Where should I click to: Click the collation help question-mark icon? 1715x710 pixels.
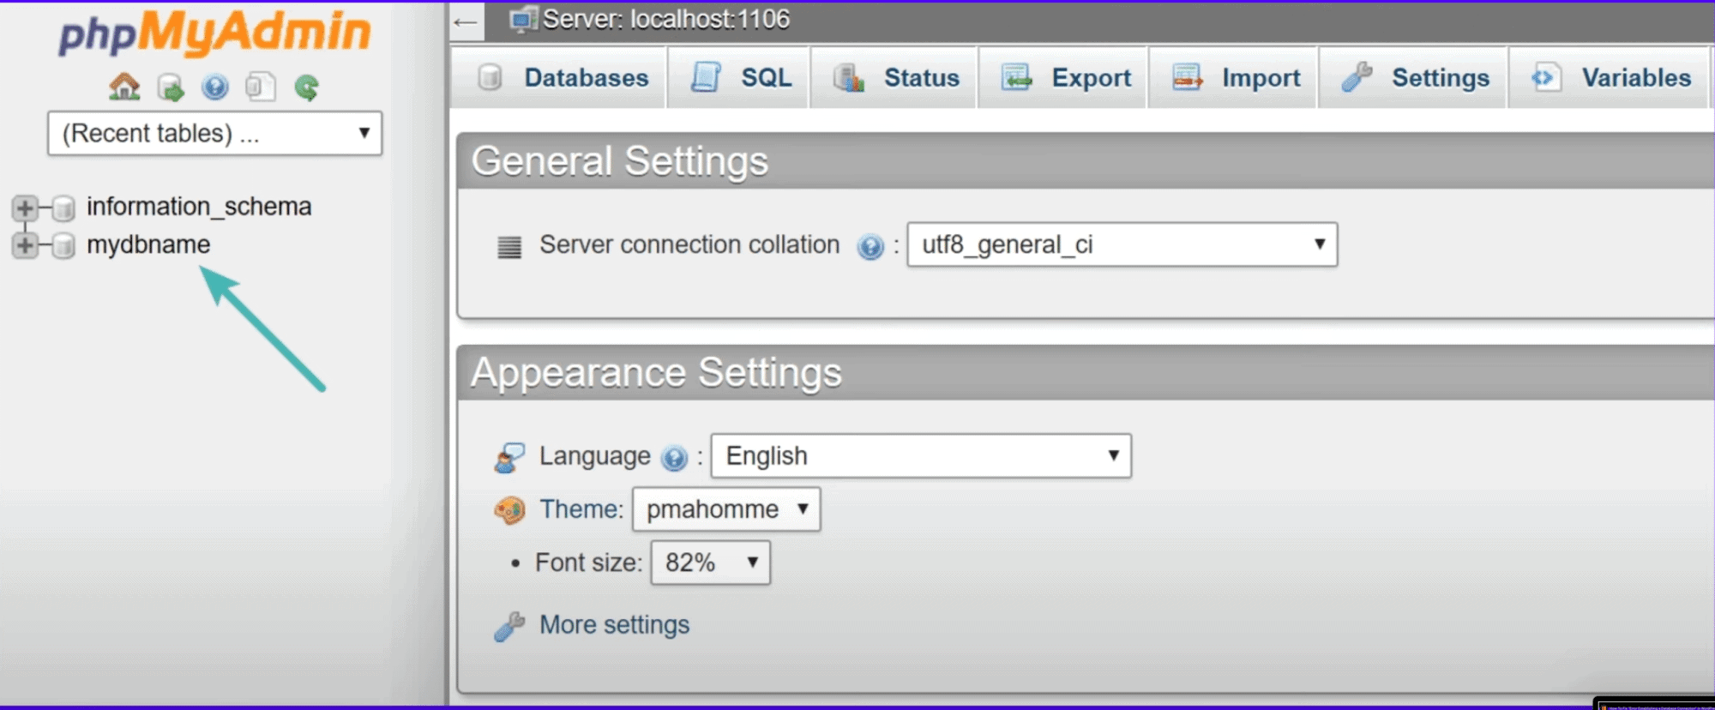click(870, 247)
